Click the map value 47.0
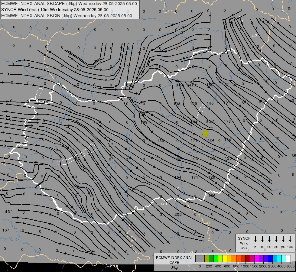 click(193, 85)
